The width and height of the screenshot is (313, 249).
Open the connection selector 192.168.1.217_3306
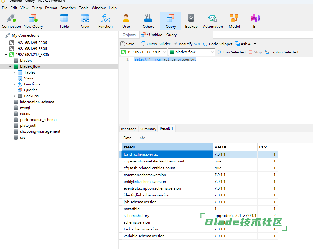pos(144,52)
